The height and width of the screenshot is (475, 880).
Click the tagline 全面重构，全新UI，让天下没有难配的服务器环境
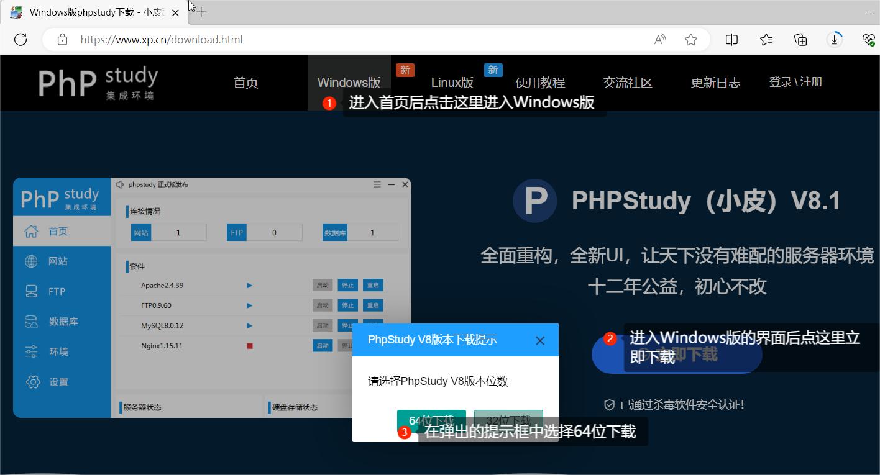pos(677,255)
